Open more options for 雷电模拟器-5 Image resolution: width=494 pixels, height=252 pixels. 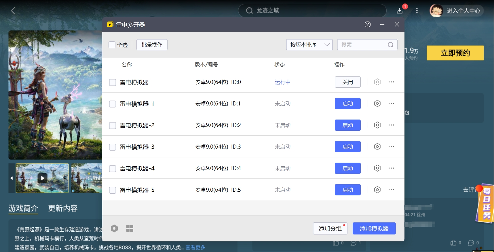click(391, 190)
